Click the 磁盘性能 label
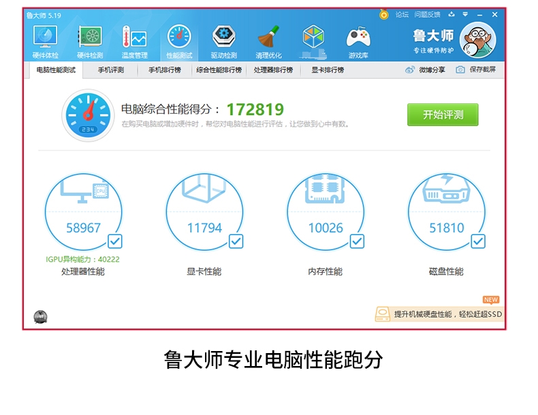The height and width of the screenshot is (415, 538). tap(446, 271)
